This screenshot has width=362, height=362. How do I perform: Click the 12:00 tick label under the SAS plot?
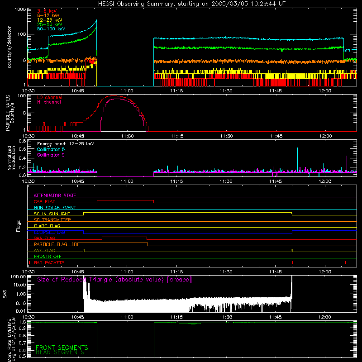[325, 317]
